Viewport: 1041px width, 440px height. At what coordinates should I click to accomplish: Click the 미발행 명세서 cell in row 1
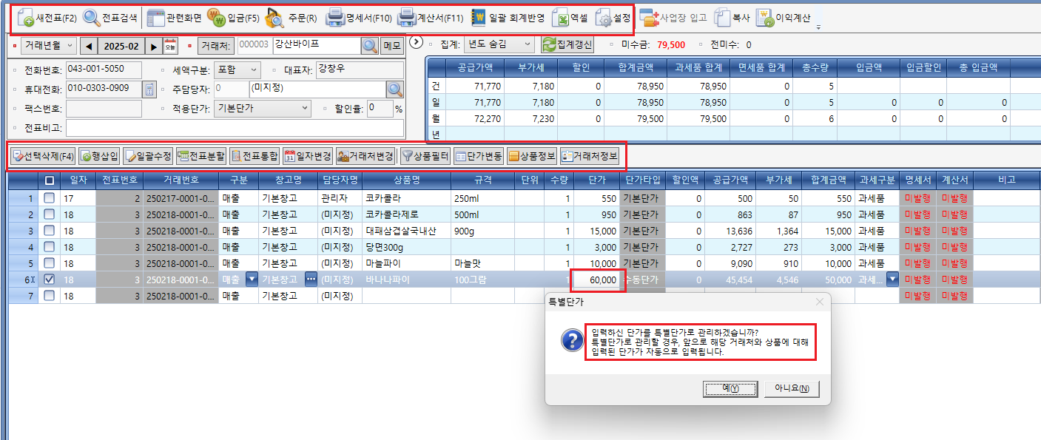917,198
